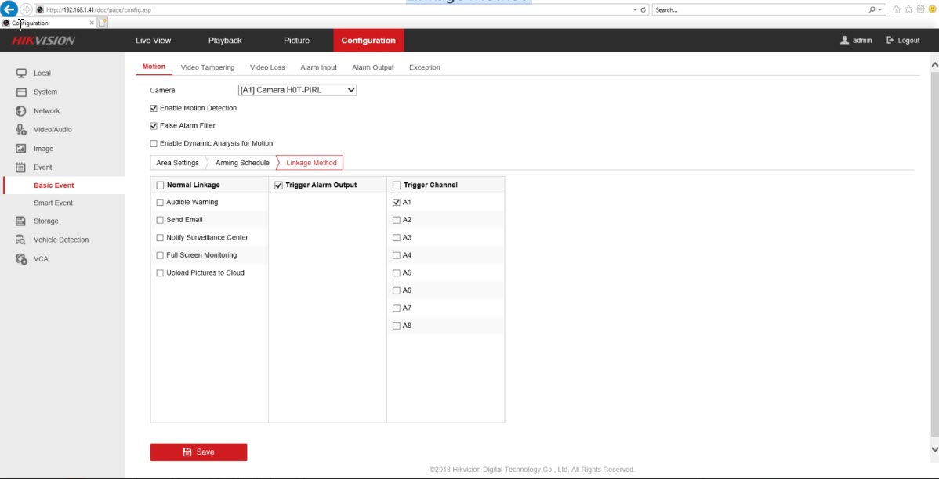Click the browser back arrow button
Screen dimensions: 939x479
pyautogui.click(x=9, y=9)
